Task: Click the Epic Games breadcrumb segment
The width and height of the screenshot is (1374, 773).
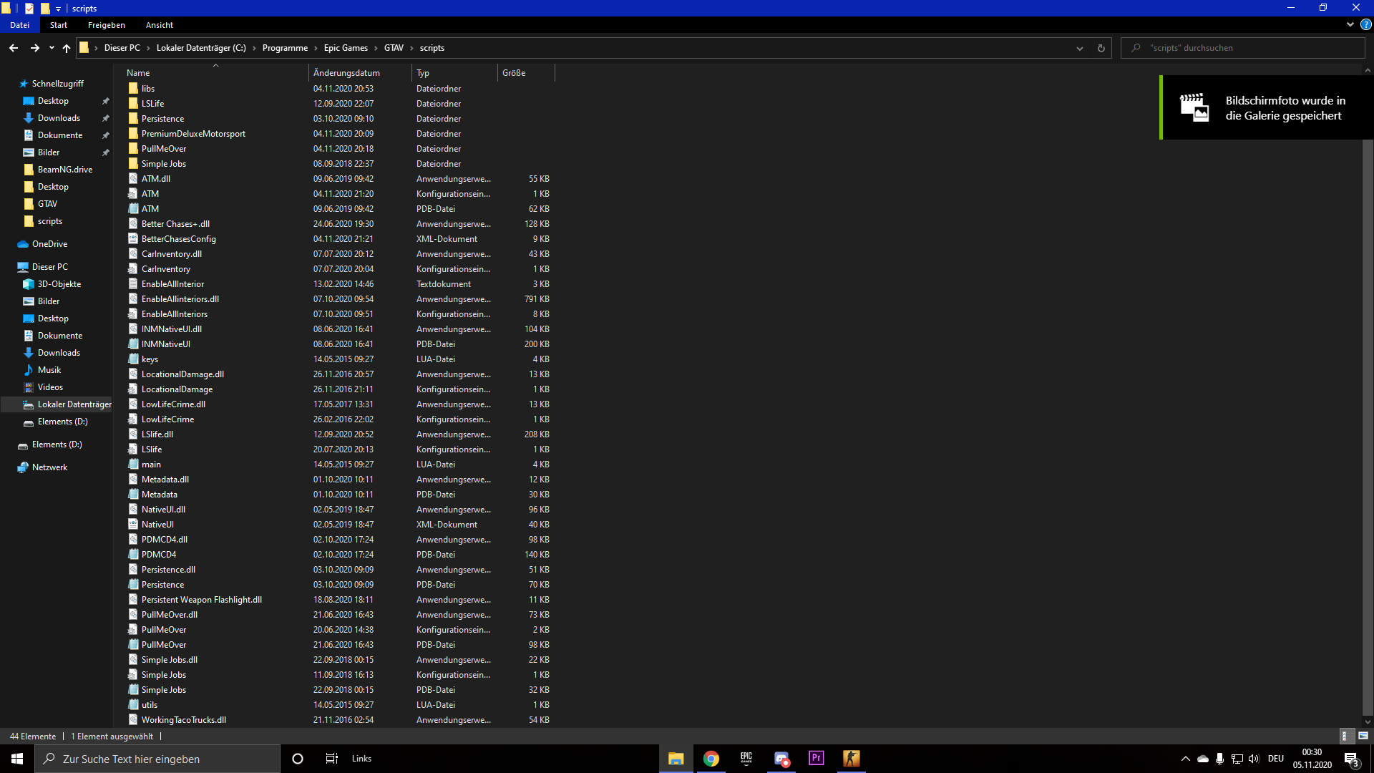Action: click(x=346, y=48)
